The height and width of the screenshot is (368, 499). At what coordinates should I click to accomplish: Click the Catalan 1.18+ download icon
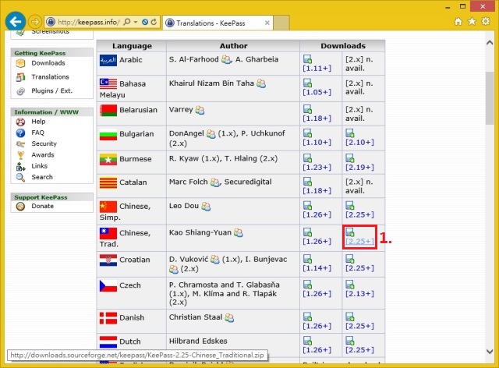tap(307, 182)
